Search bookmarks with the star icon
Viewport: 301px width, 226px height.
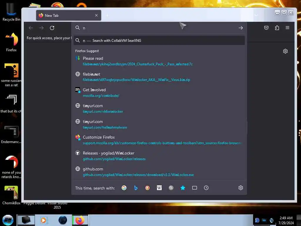coord(183,188)
